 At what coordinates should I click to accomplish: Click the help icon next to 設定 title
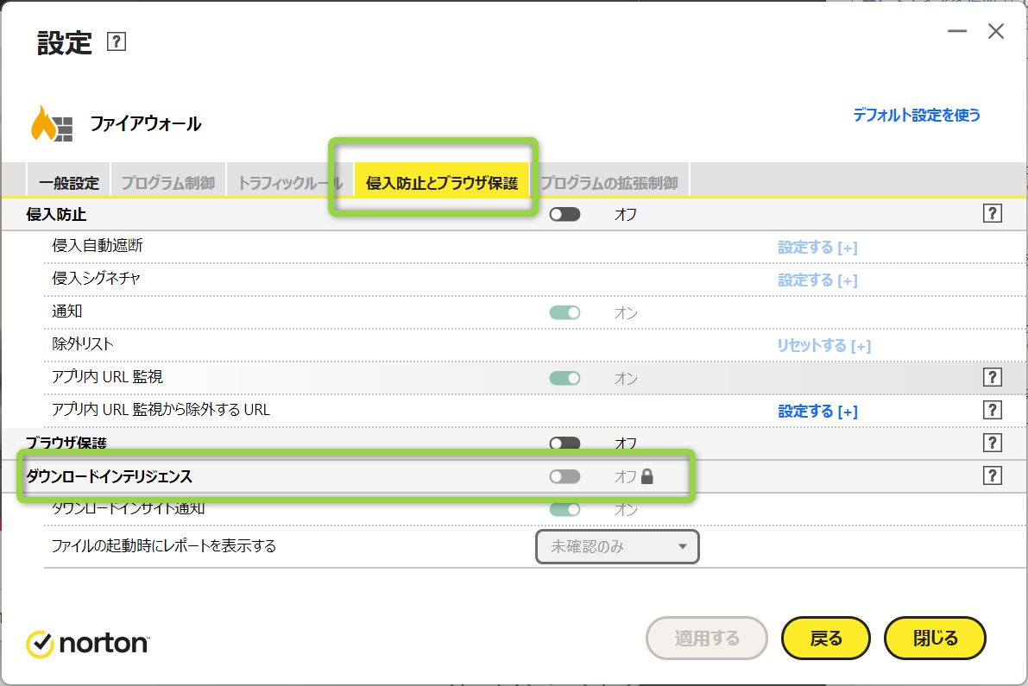pos(117,42)
